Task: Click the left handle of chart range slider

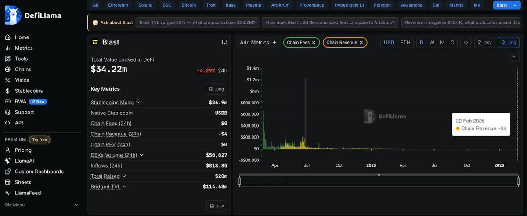Action: point(240,181)
